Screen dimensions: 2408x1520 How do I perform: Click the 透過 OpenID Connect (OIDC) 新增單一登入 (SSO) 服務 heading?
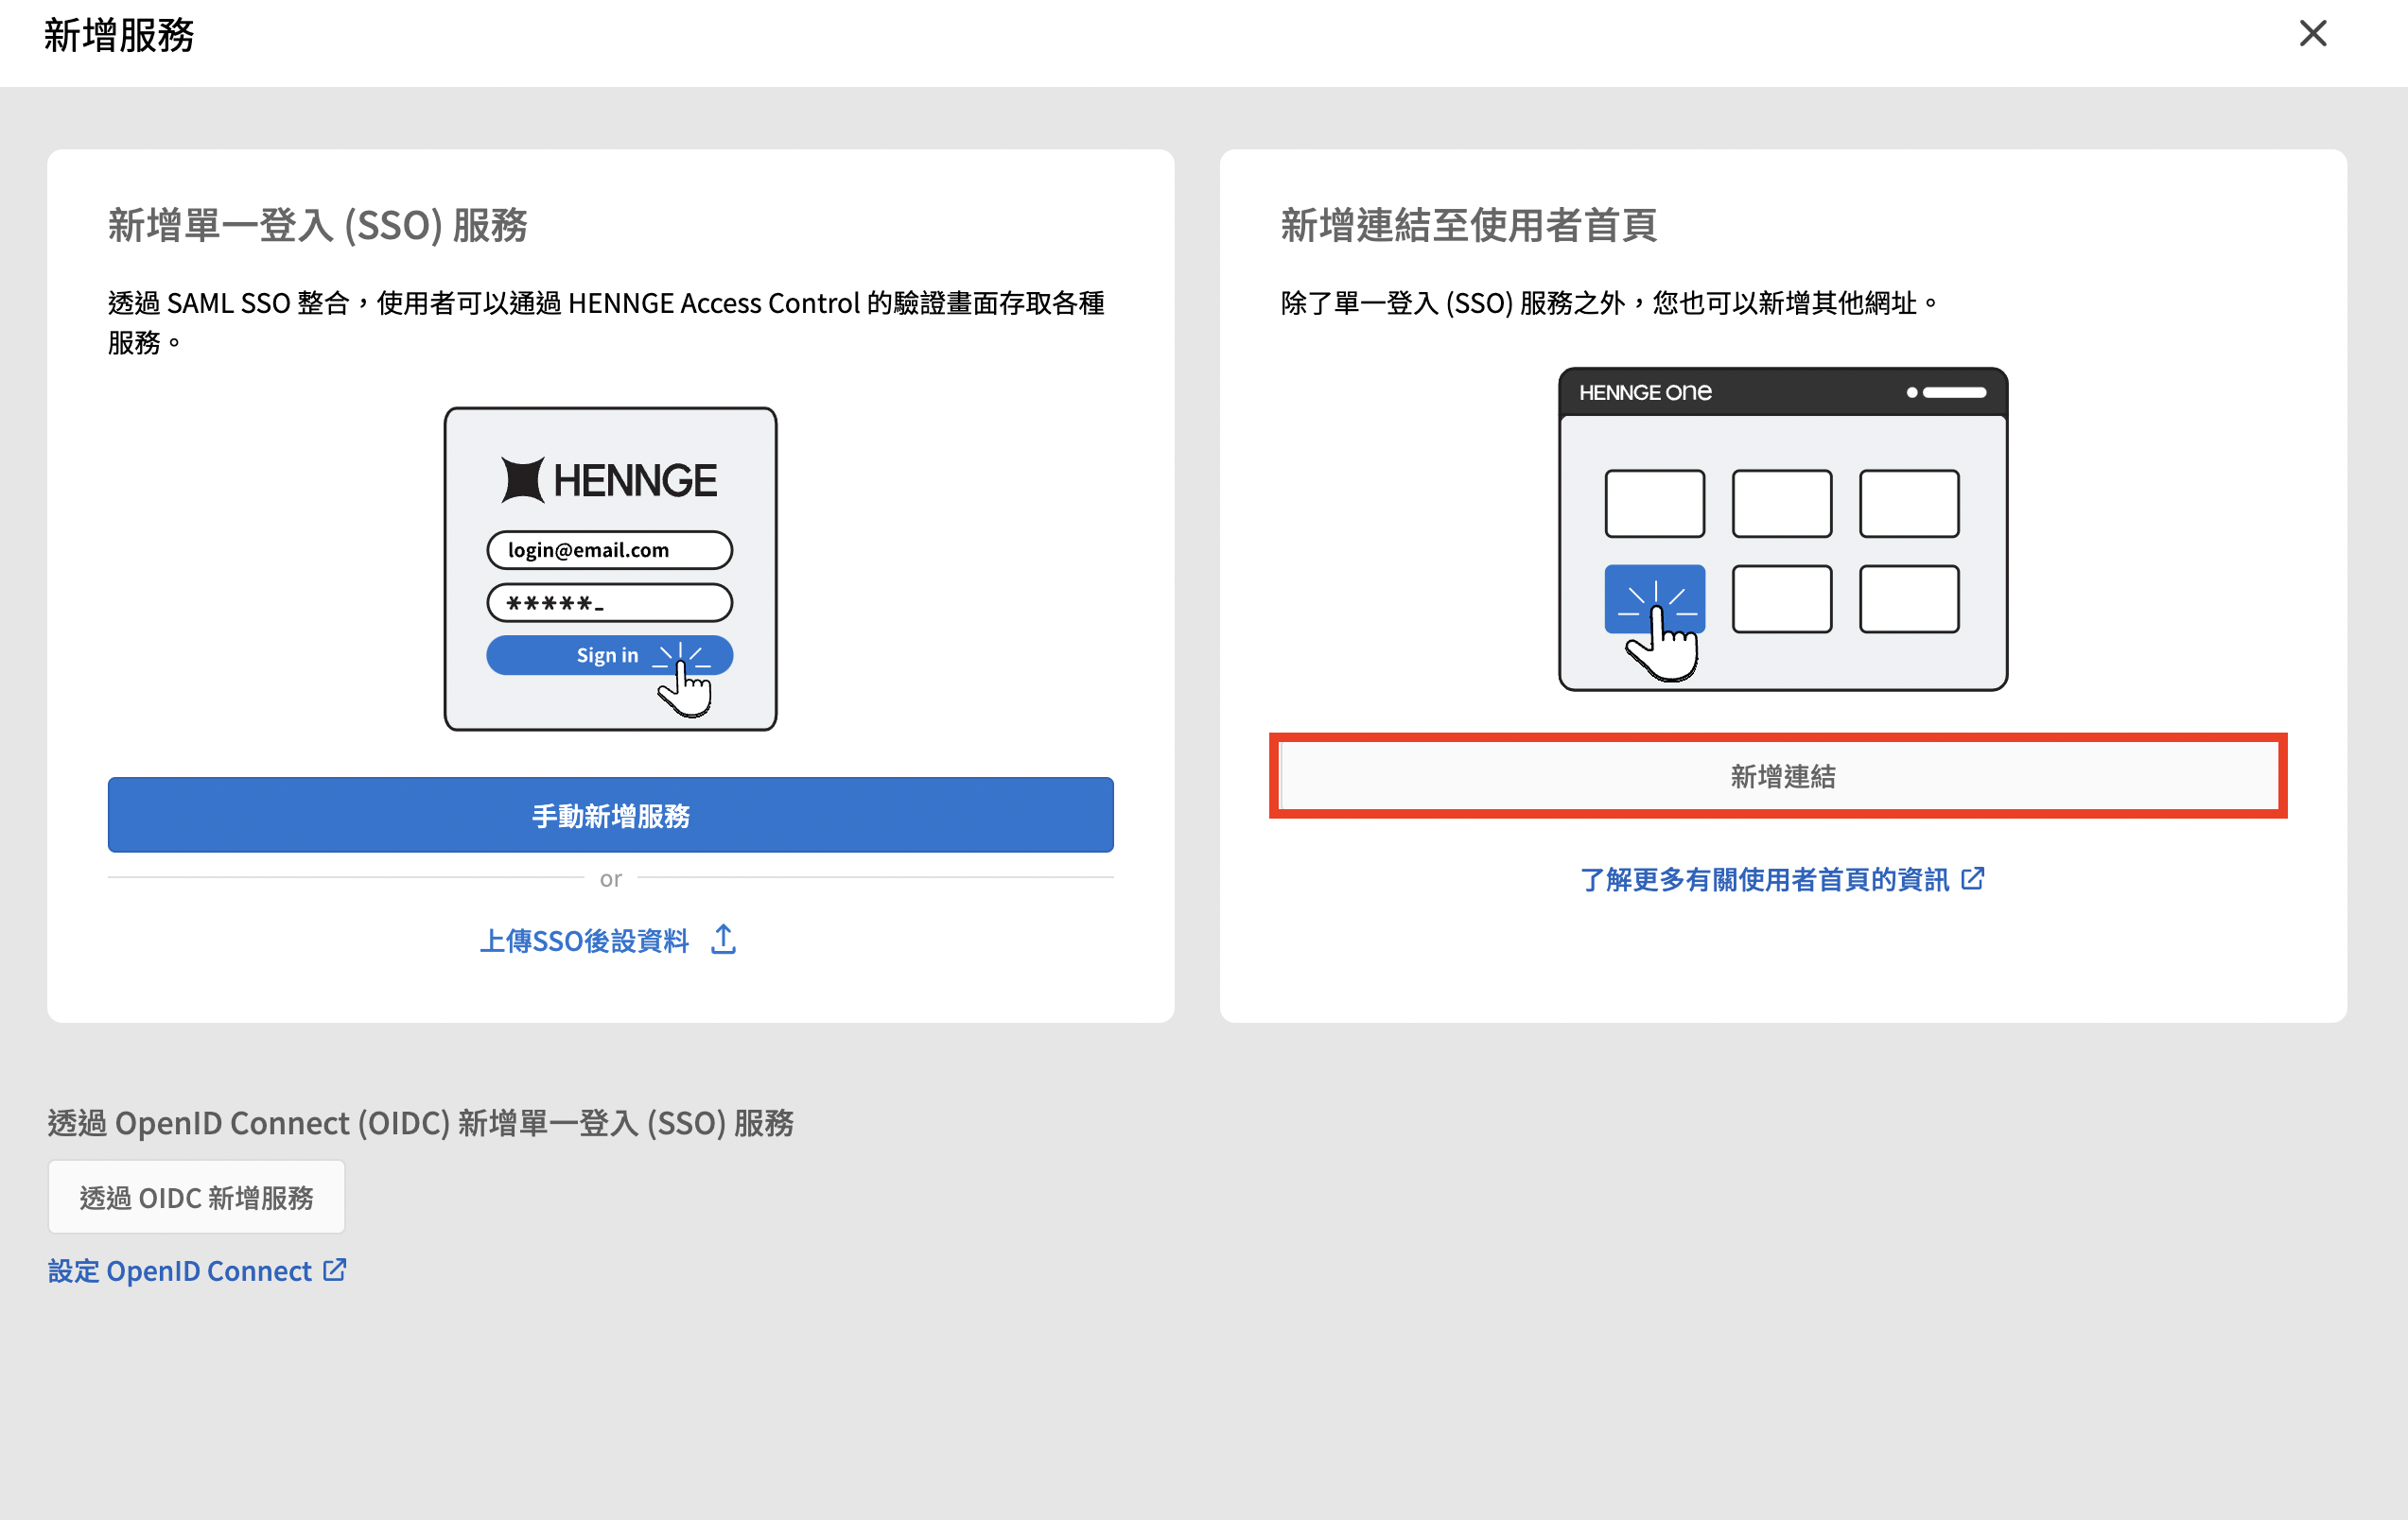tap(421, 1122)
